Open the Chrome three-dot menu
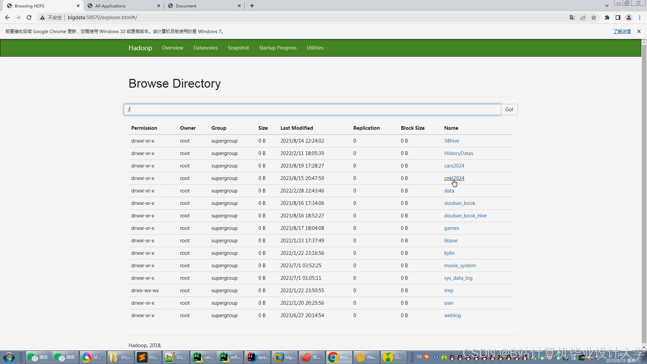Screen dimensions: 647x364 point(640,18)
